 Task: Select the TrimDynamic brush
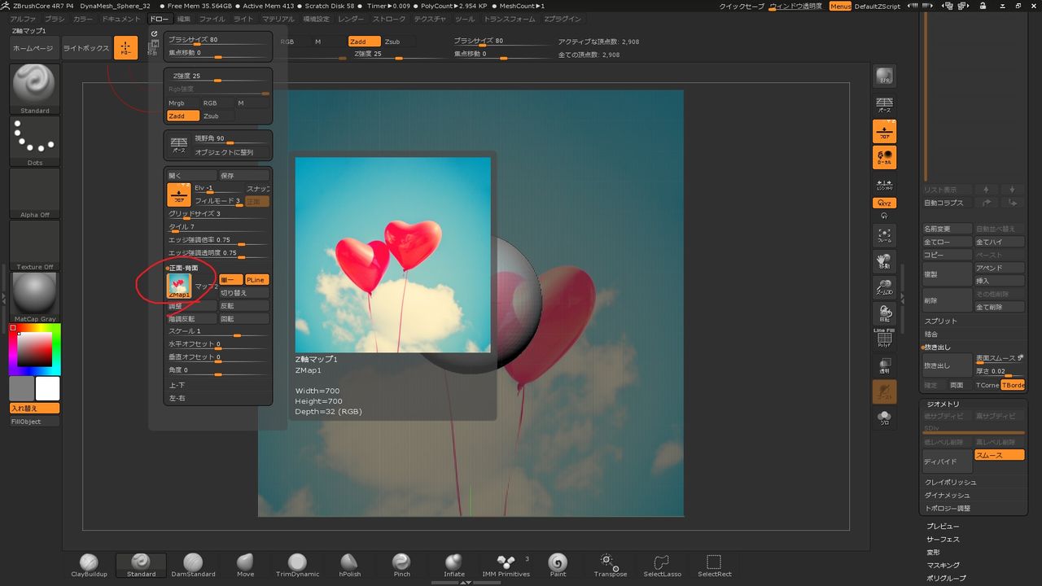(x=297, y=566)
